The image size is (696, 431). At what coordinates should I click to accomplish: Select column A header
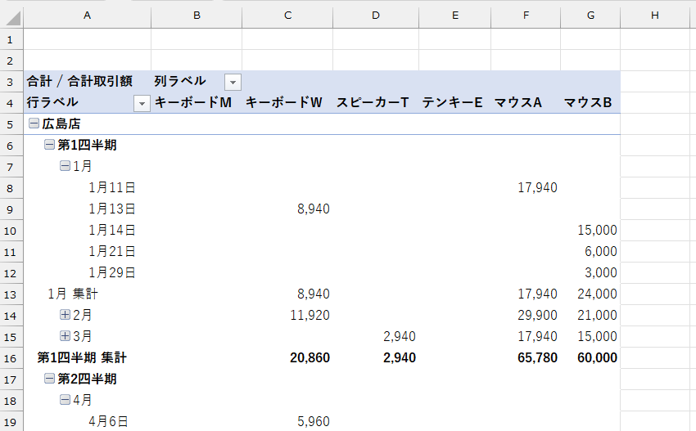[x=88, y=16]
